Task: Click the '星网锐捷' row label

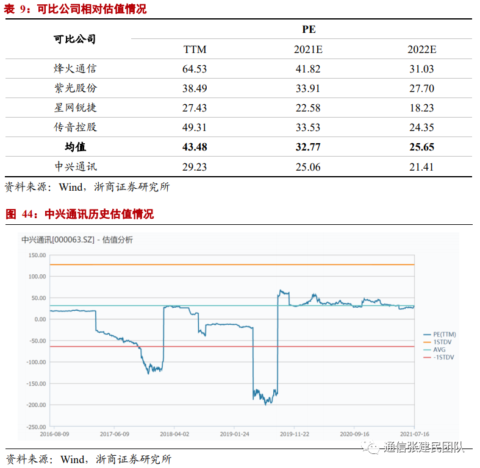Action: [75, 108]
